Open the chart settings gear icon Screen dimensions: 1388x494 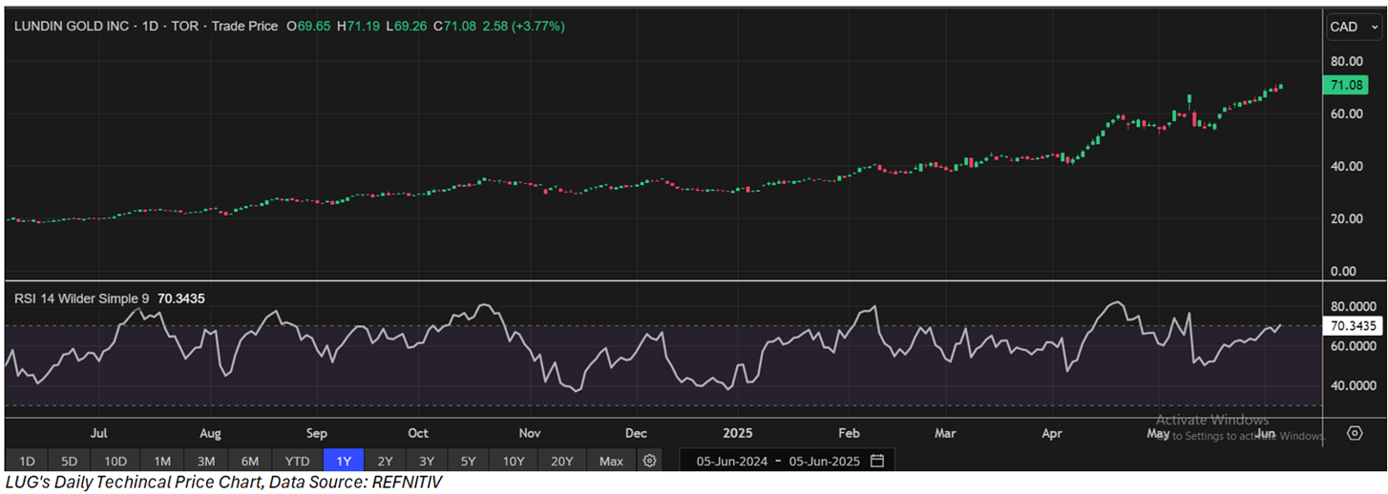pyautogui.click(x=650, y=461)
